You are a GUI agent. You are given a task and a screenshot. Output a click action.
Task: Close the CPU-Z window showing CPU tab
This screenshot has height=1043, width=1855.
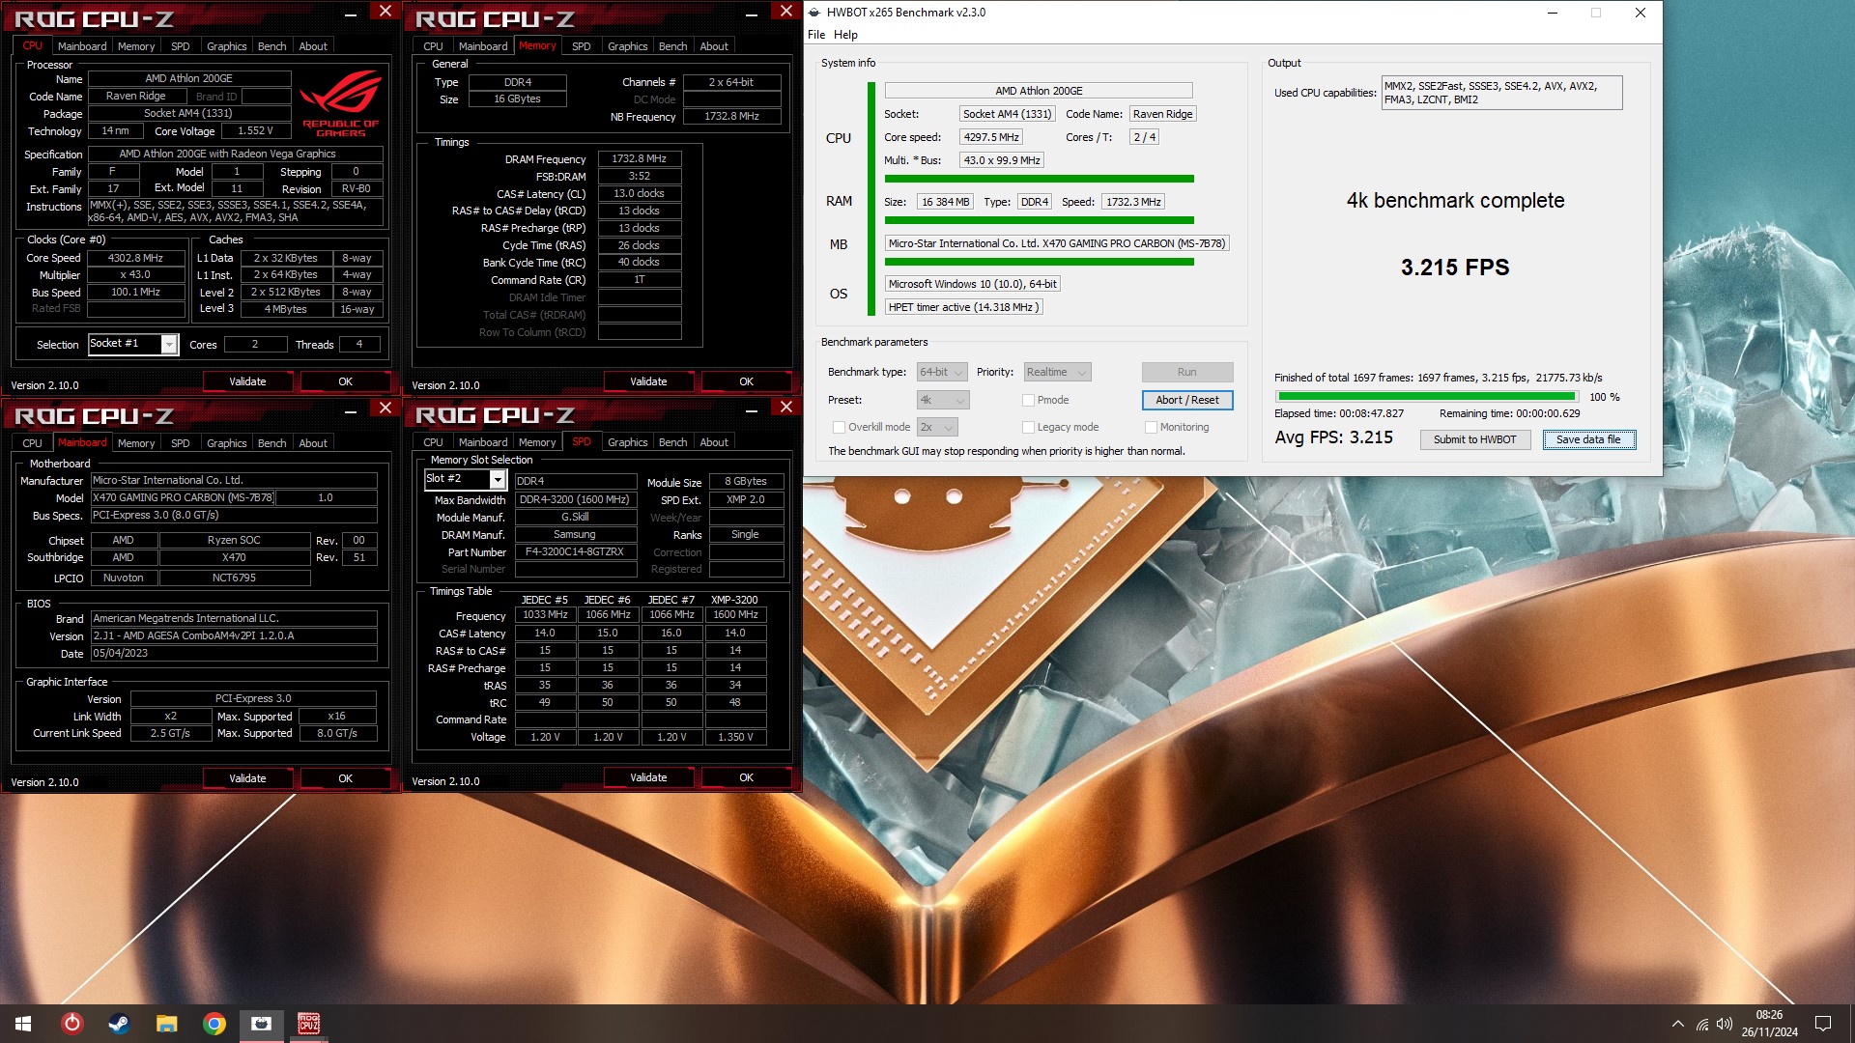tap(385, 12)
